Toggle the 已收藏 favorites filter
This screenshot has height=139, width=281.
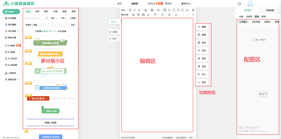coord(73,18)
